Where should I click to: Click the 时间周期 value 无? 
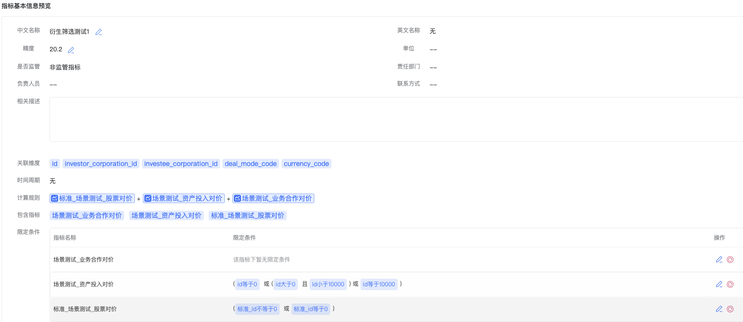tap(52, 181)
